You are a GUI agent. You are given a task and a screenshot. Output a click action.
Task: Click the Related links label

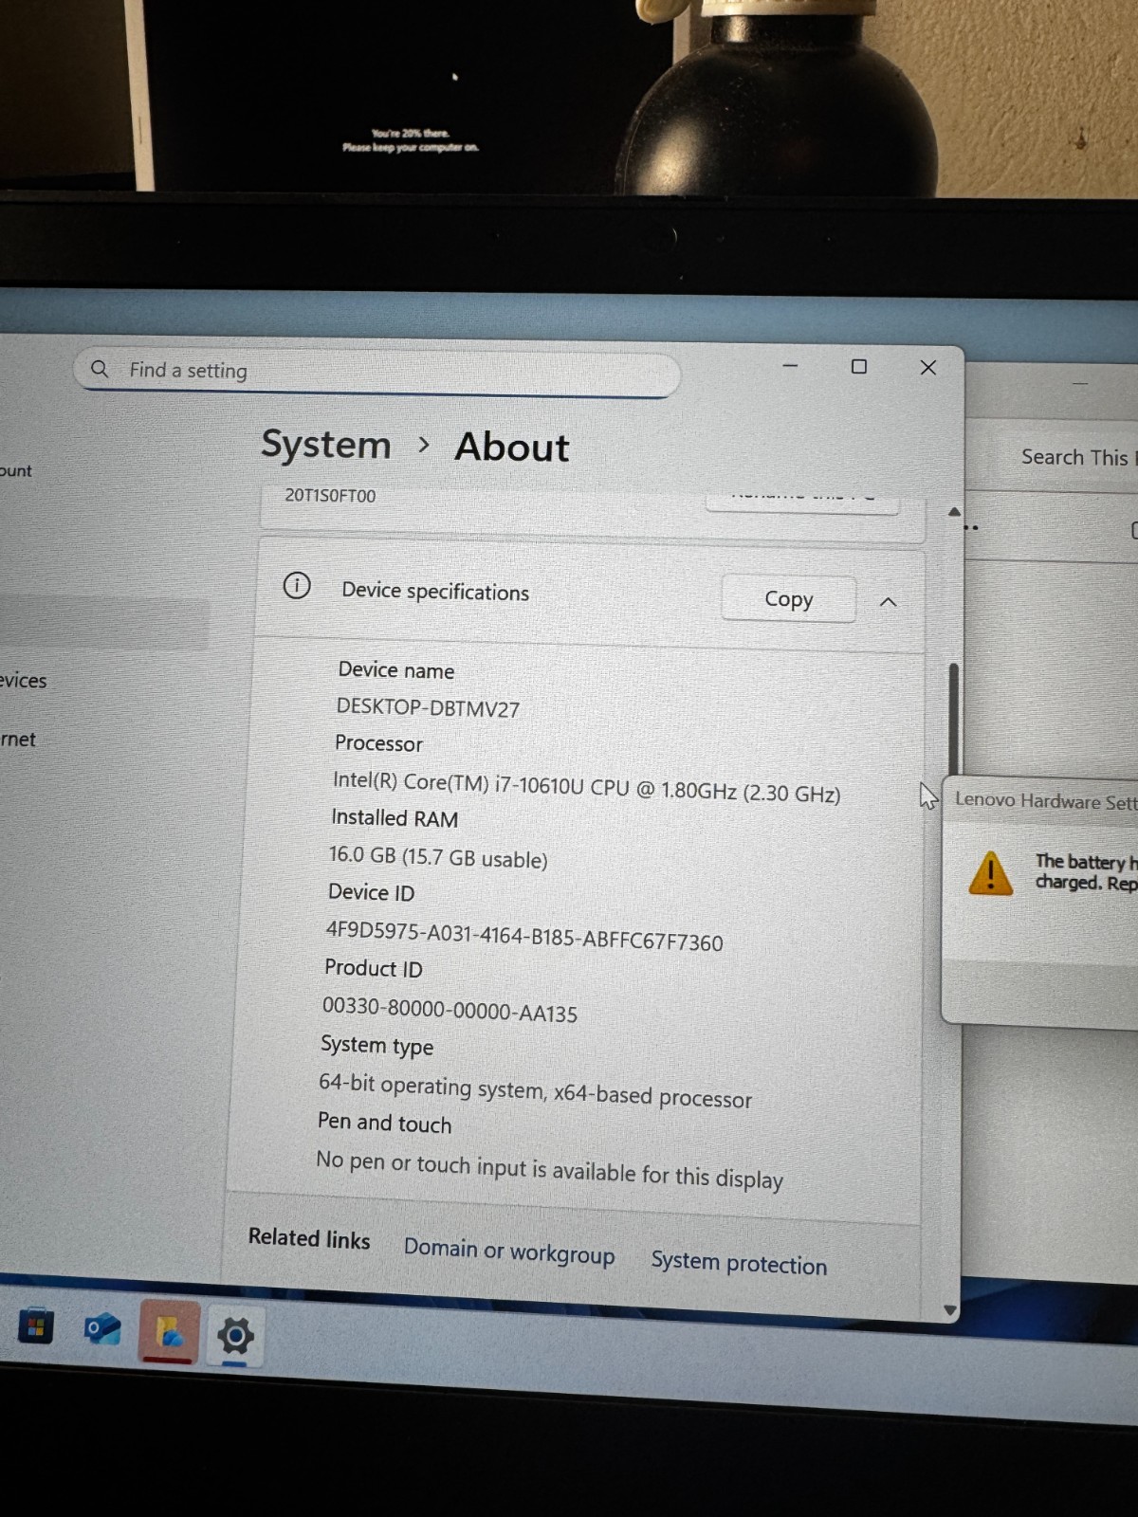(x=309, y=1238)
